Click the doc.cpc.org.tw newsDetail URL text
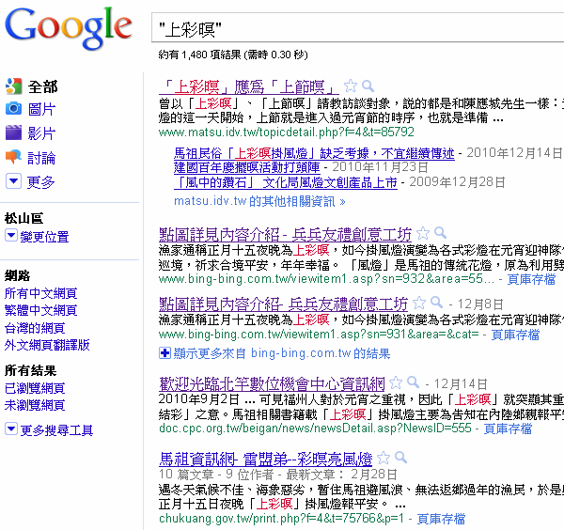564x530 pixels. (x=315, y=428)
